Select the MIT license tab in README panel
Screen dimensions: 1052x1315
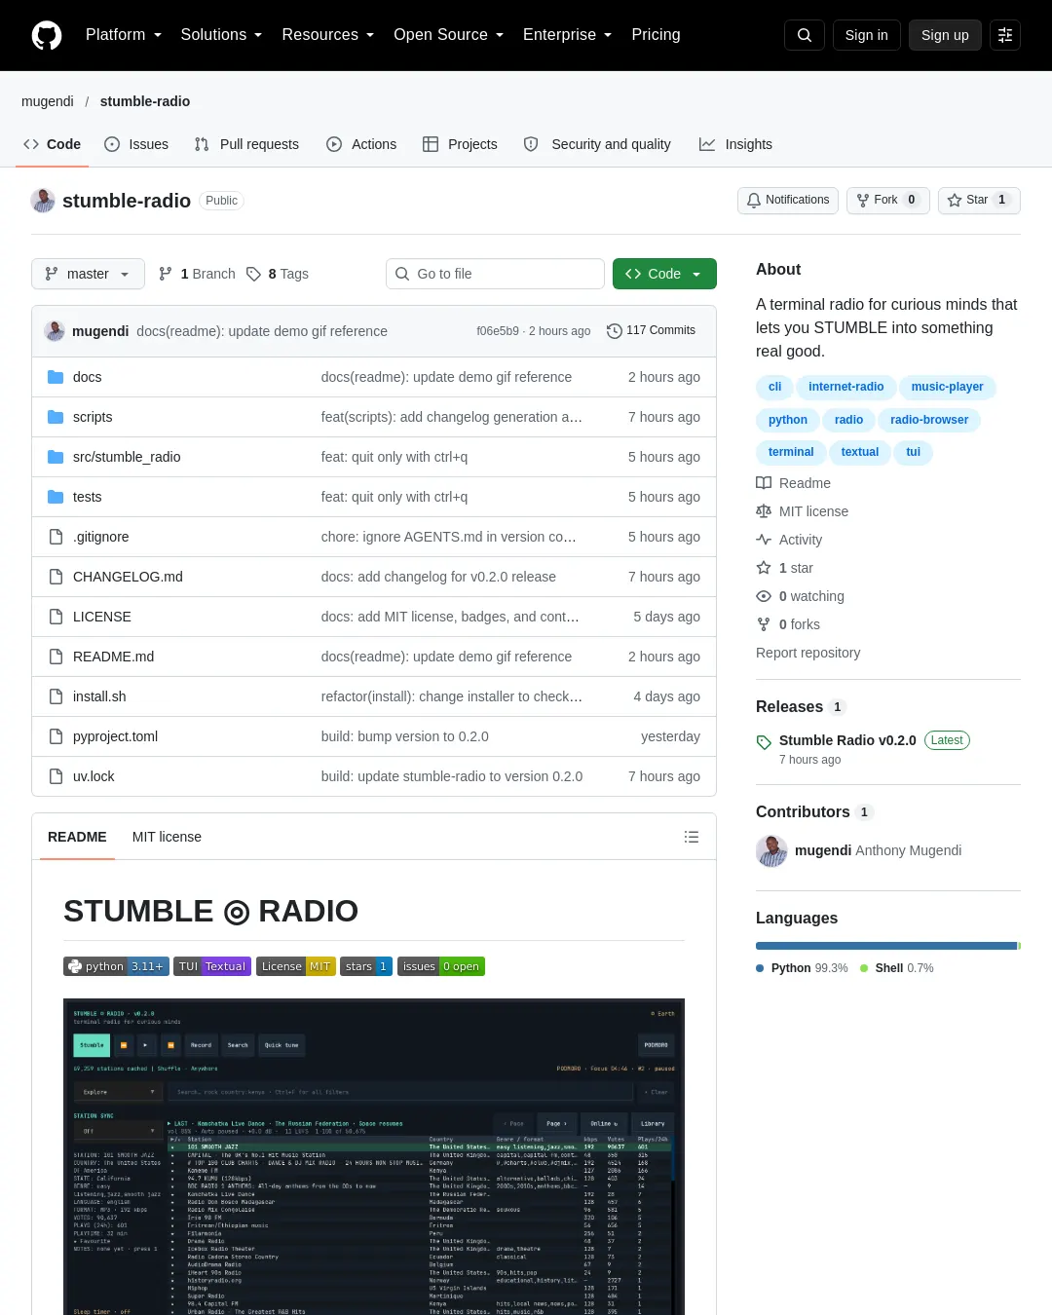[x=167, y=837]
